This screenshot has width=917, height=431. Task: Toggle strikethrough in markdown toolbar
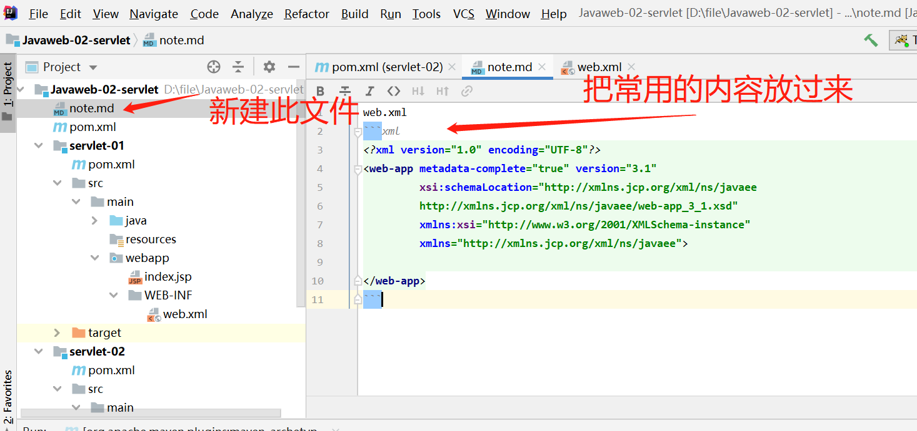tap(345, 91)
